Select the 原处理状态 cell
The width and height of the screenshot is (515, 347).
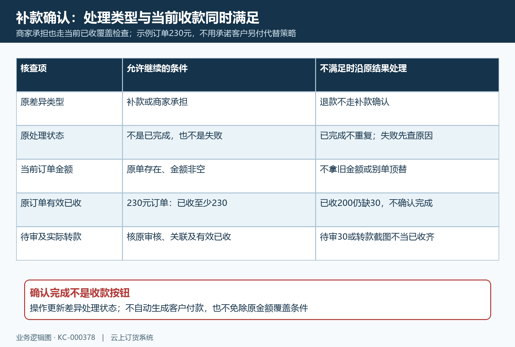(69, 142)
